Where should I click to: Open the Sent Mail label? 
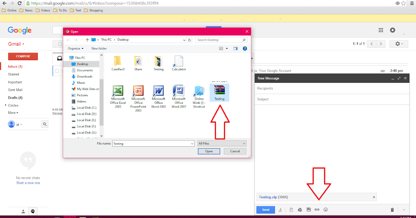[15, 90]
